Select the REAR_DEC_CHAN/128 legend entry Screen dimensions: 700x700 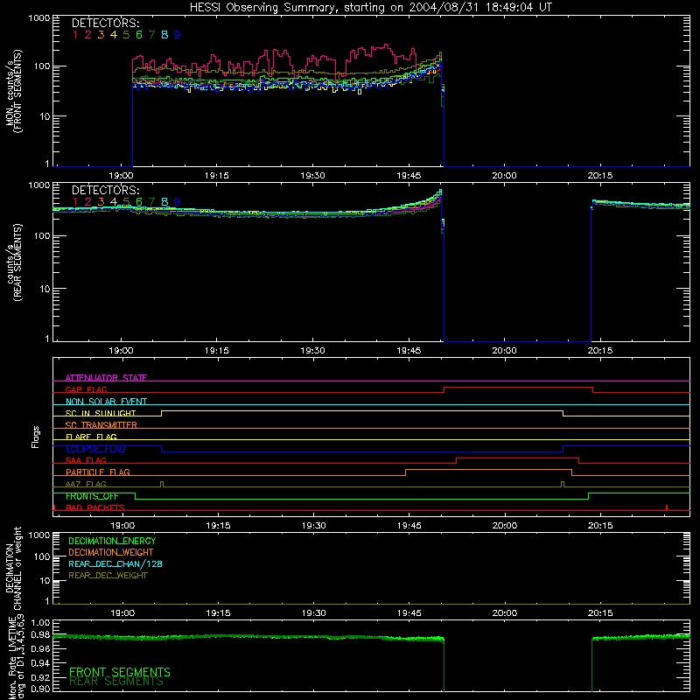point(115,563)
